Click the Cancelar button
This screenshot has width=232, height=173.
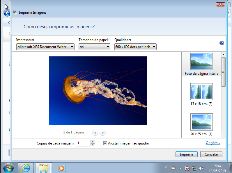[x=211, y=154]
